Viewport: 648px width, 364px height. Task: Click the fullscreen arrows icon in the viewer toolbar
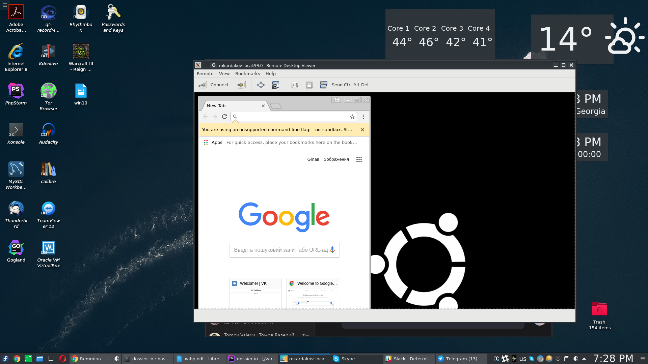(x=261, y=85)
